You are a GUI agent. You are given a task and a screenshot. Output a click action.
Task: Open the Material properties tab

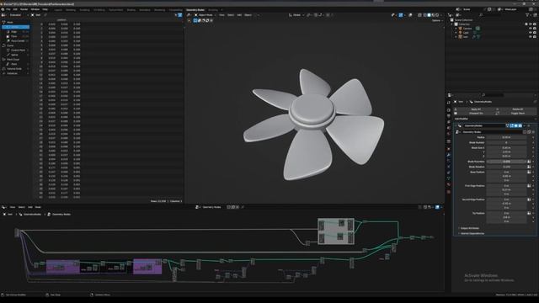click(449, 185)
